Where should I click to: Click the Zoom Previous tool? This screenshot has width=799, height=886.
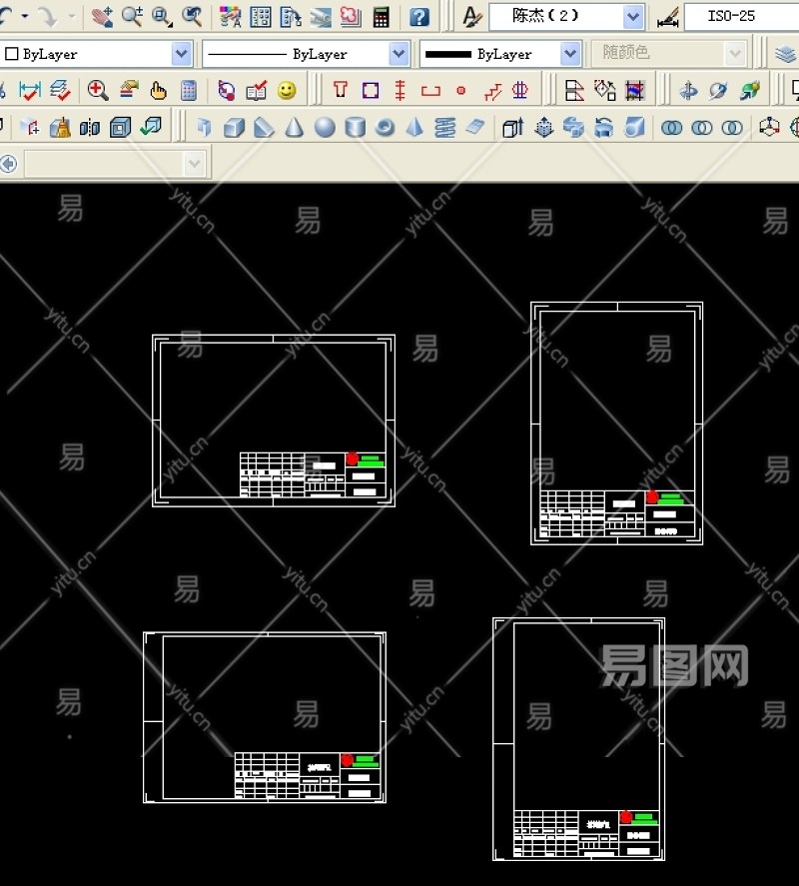(x=192, y=17)
